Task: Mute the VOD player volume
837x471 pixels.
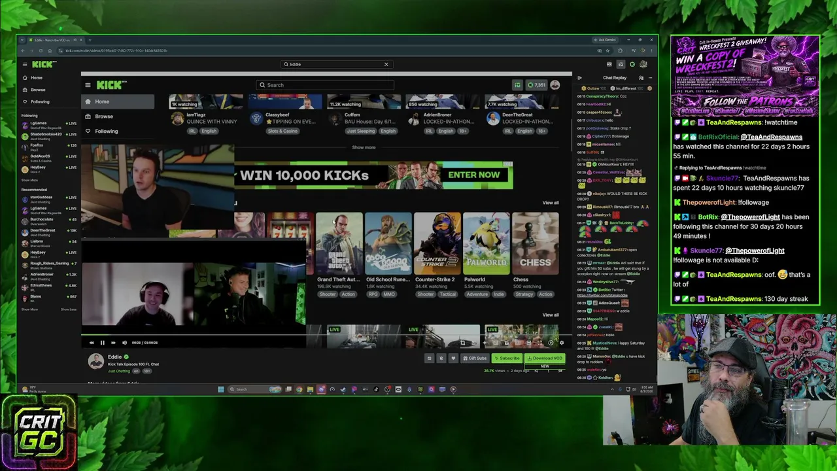Action: [124, 342]
